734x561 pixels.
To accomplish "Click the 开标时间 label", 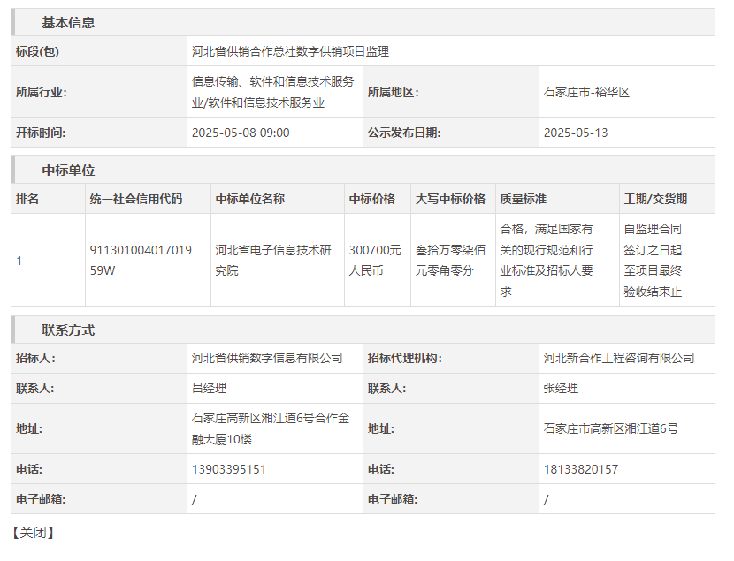I will click(41, 133).
